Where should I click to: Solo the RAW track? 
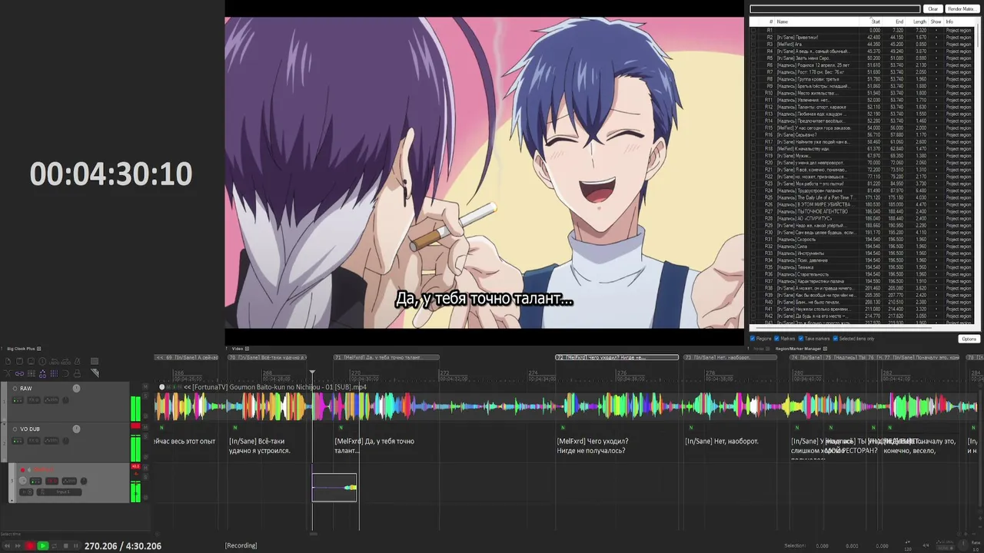pyautogui.click(x=145, y=396)
